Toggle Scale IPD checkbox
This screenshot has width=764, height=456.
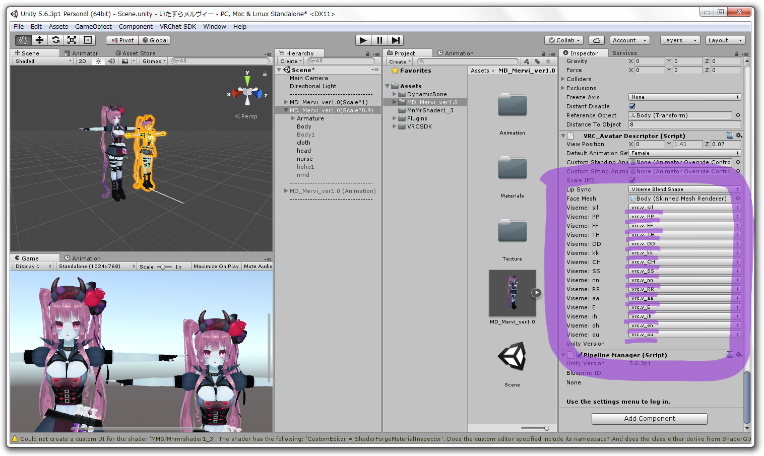632,180
